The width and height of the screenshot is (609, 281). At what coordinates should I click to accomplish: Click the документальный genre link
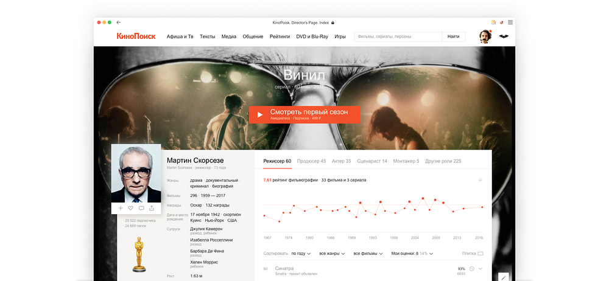point(222,181)
